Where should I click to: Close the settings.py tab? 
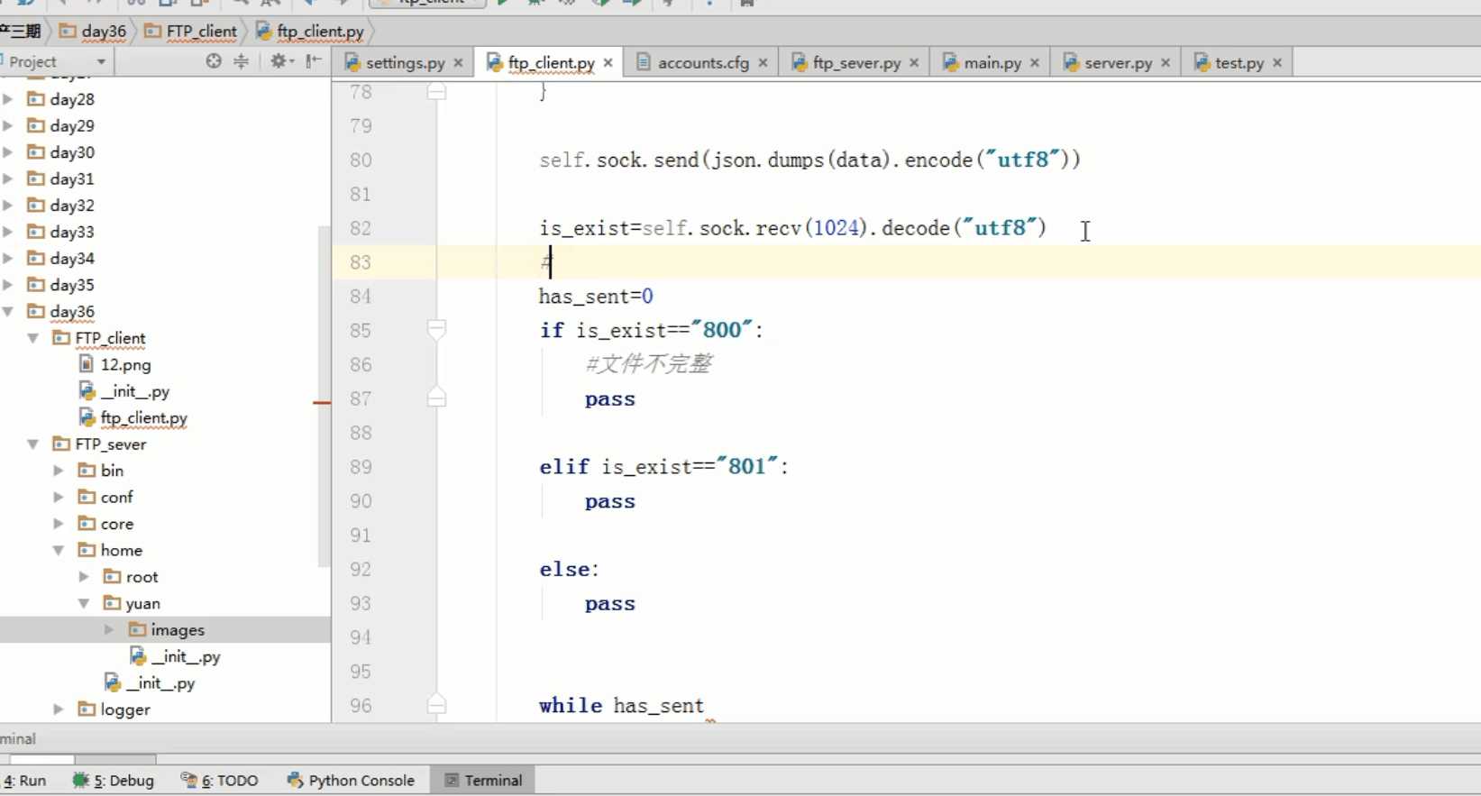(x=458, y=63)
